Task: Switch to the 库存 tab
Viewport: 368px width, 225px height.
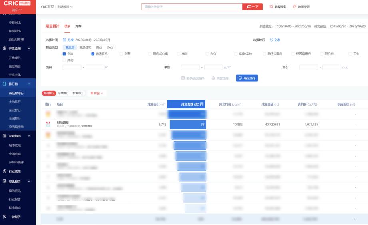Action: 78,26
